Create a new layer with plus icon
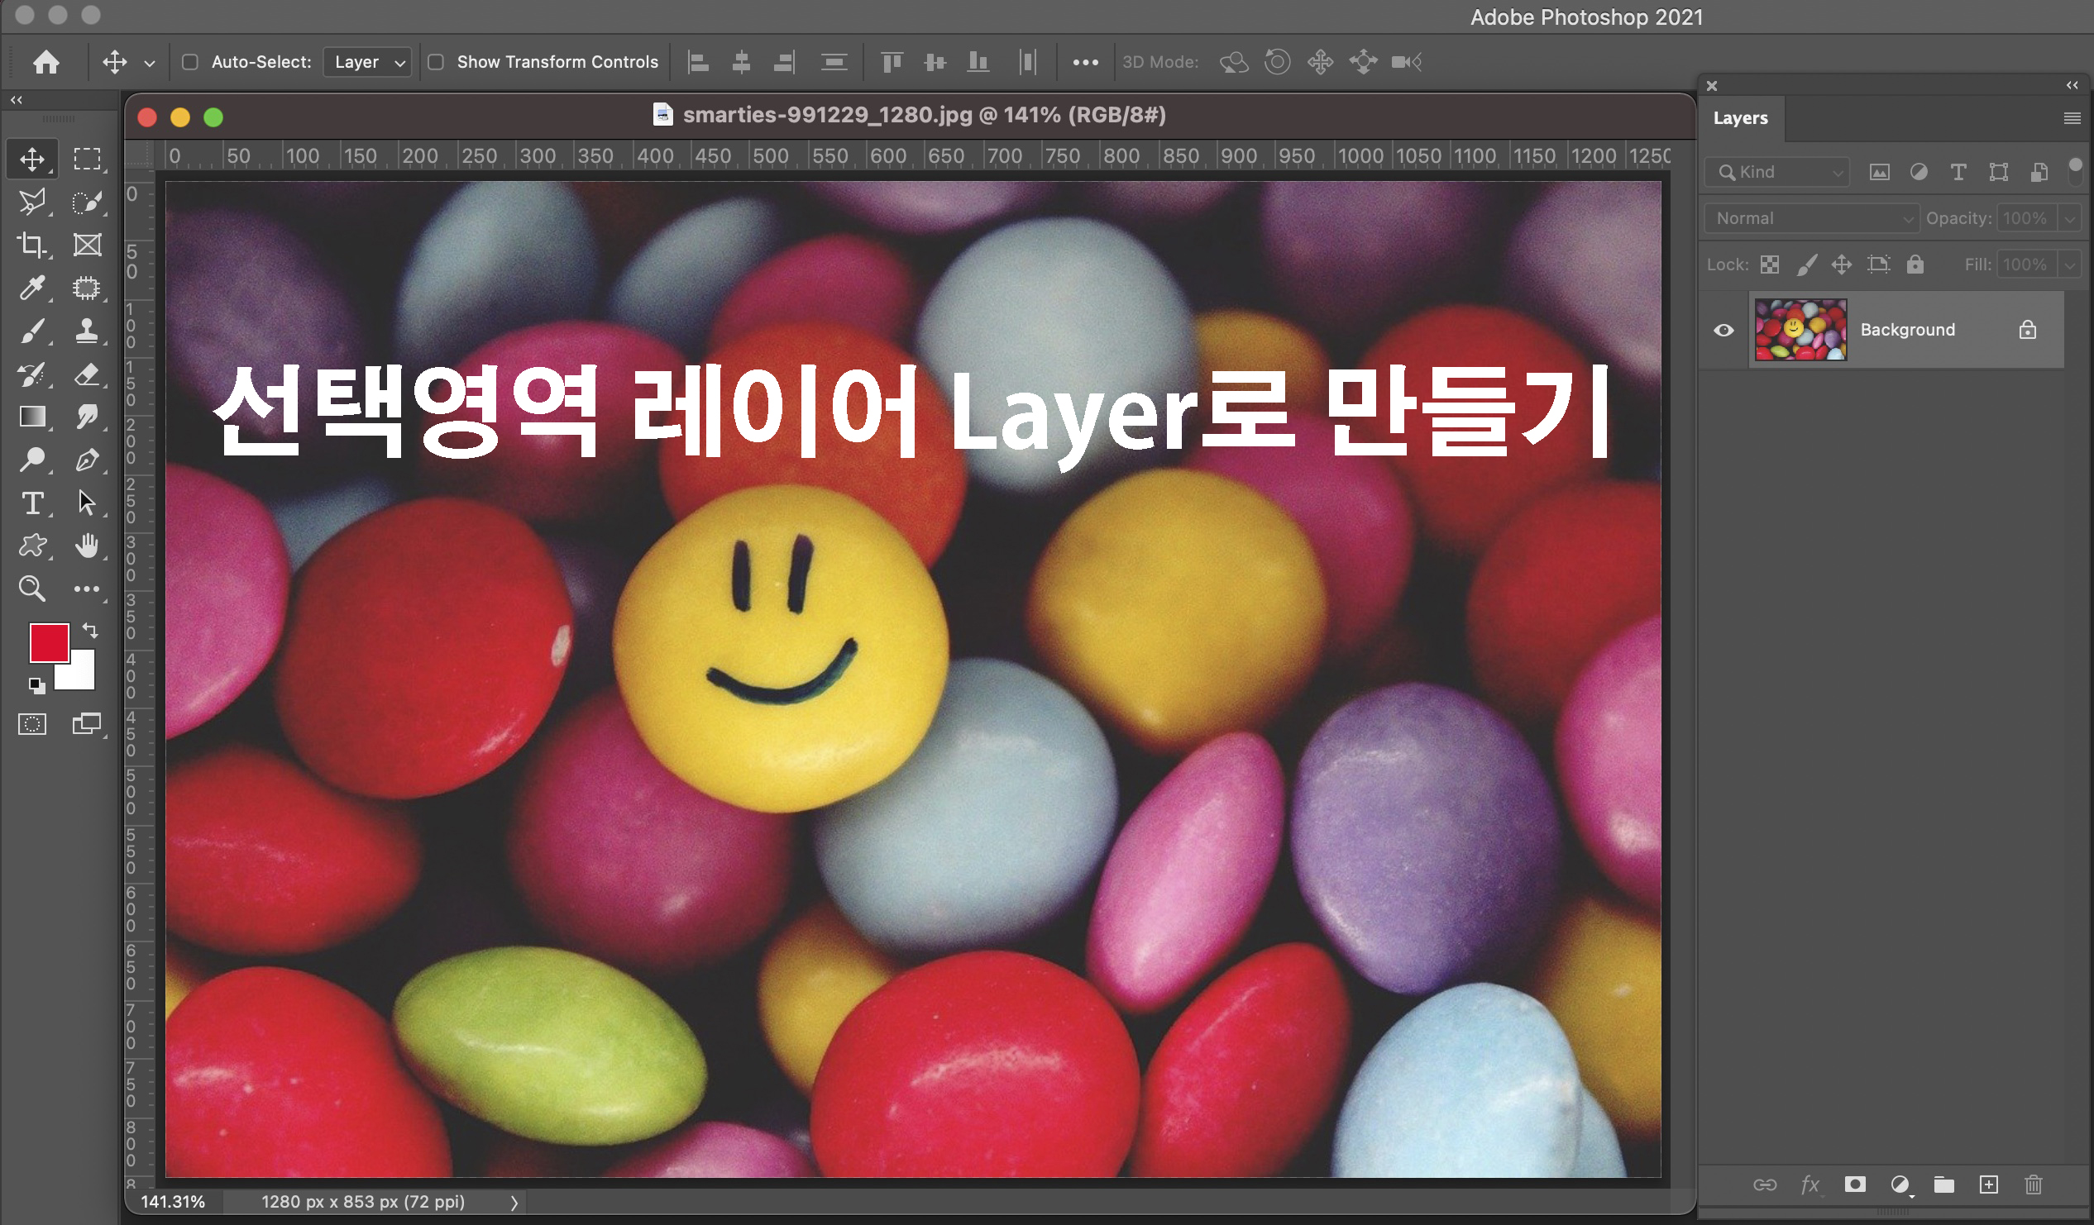The width and height of the screenshot is (2094, 1225). point(1988,1184)
